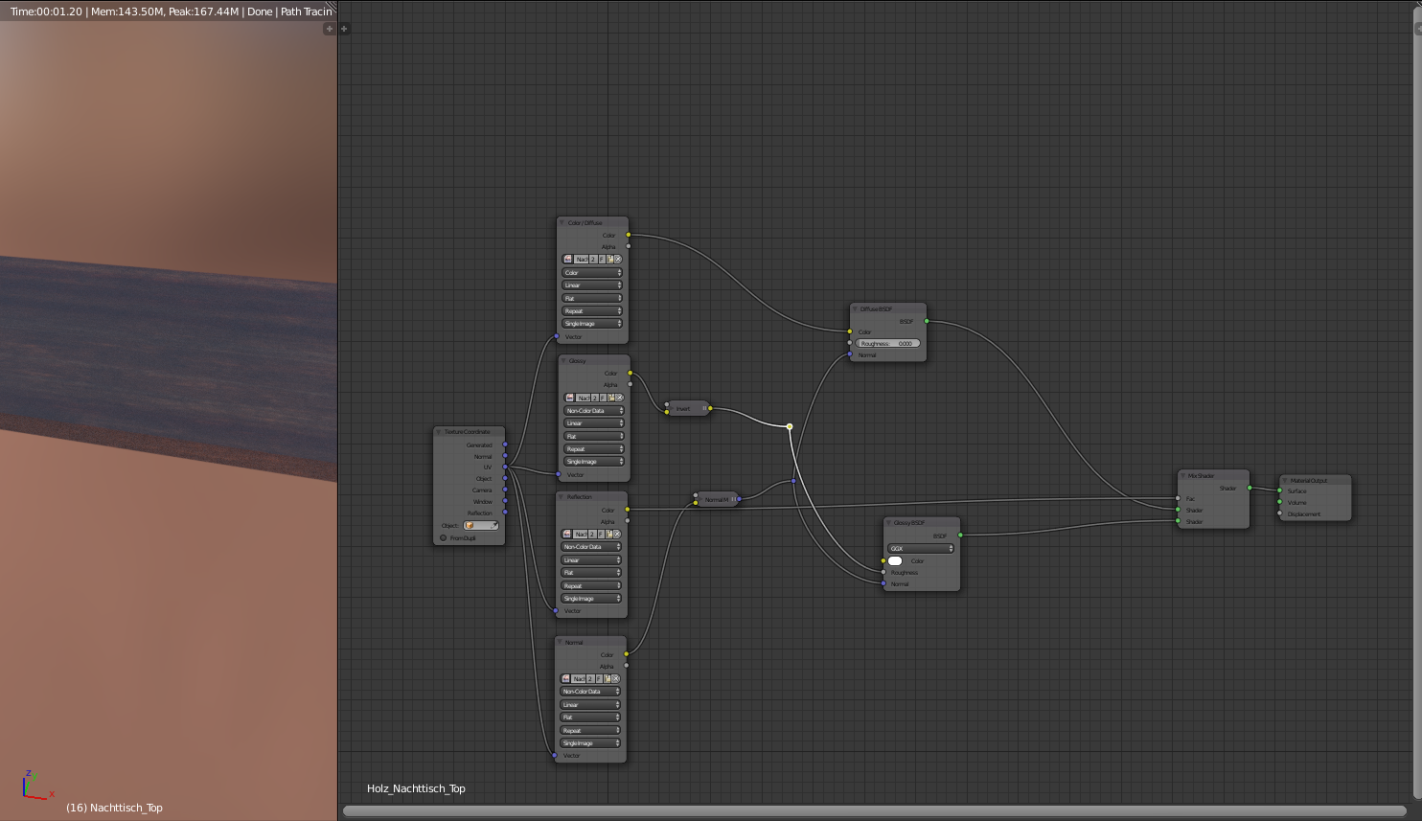Collapse the Diffuse BSDF node triangle
The image size is (1422, 821).
[855, 309]
